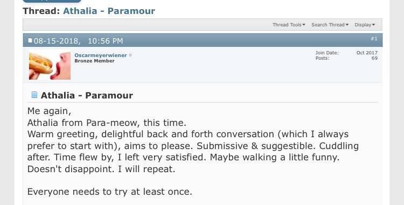Click the document icon beside the post title
Image resolution: width=404 pixels, height=205 pixels.
click(34, 95)
